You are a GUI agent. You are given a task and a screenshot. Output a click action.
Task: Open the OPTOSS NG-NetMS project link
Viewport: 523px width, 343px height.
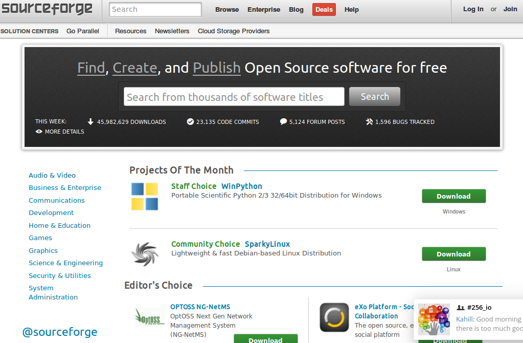point(200,307)
